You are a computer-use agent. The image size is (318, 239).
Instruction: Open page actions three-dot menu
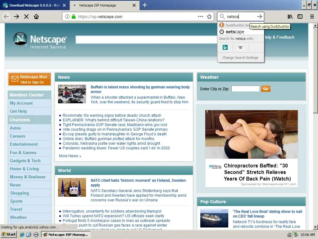pyautogui.click(x=201, y=17)
